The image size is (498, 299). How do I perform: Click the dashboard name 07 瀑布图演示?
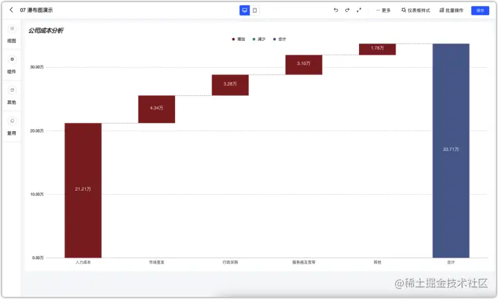pos(36,10)
